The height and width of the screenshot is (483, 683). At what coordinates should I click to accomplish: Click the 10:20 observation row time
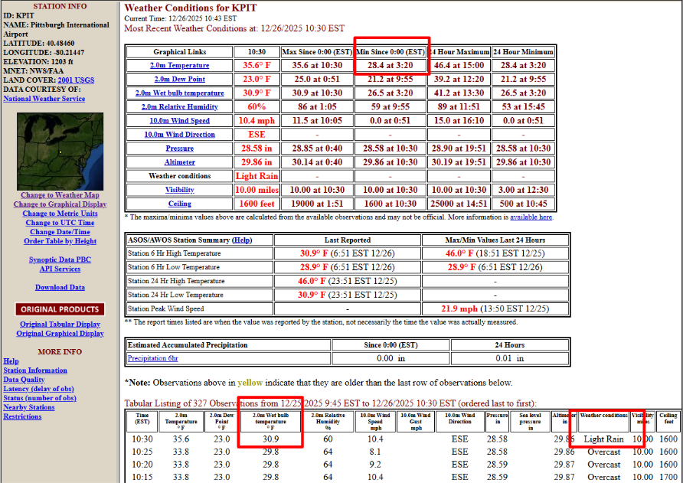coord(142,465)
